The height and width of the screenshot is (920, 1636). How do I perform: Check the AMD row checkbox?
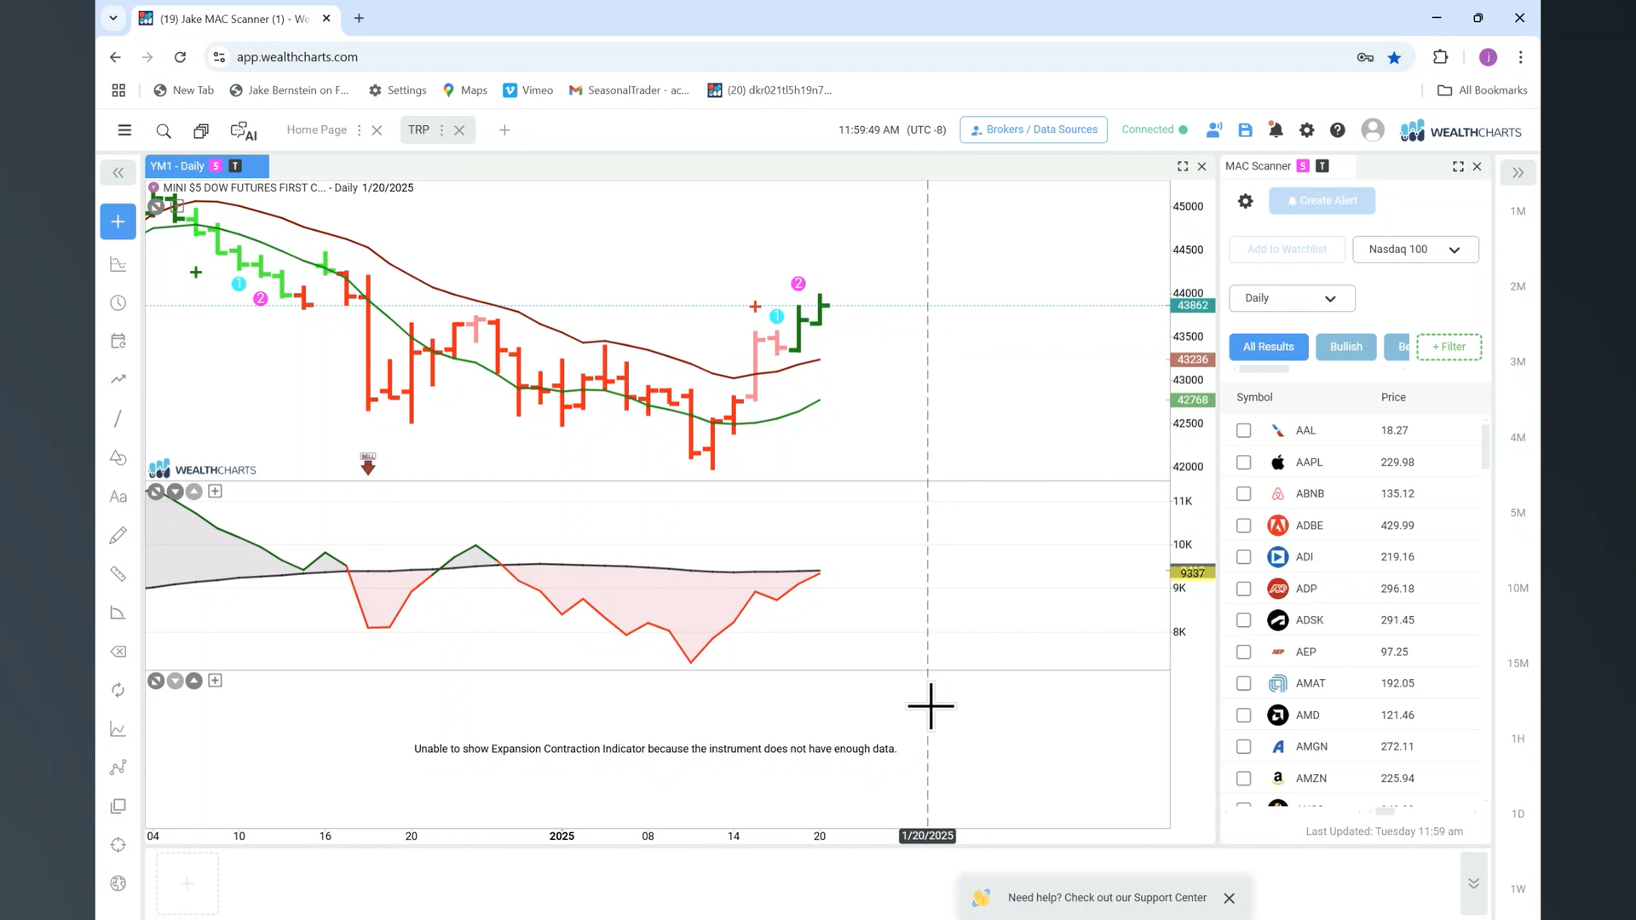pos(1243,716)
